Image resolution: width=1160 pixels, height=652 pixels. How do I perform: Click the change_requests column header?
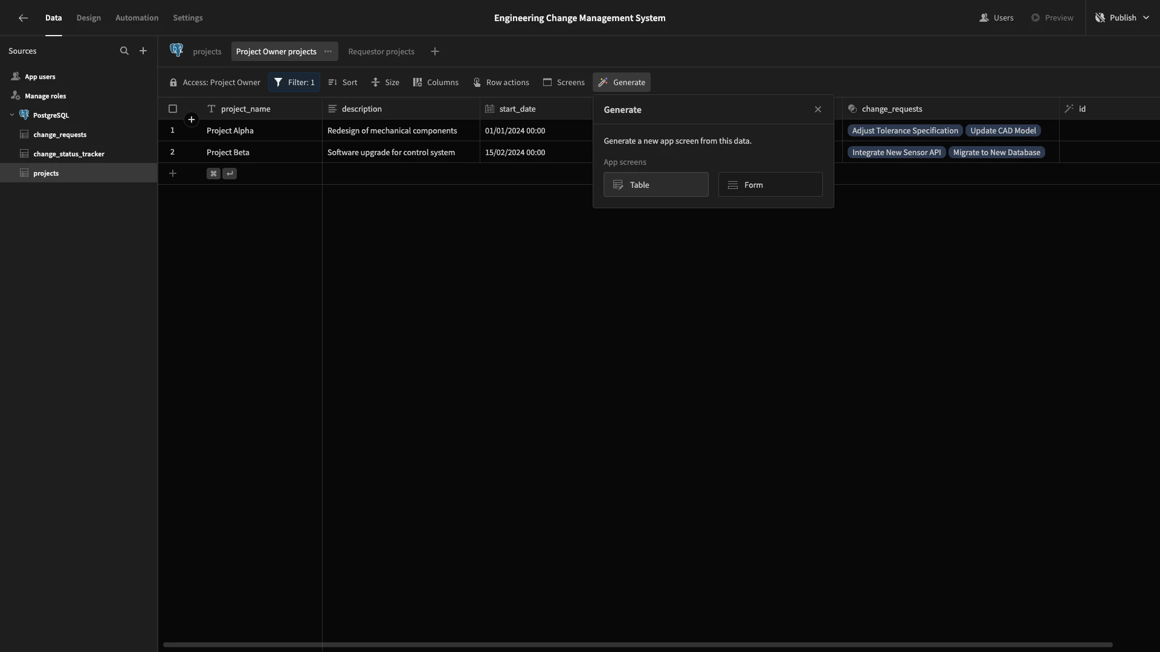click(951, 109)
